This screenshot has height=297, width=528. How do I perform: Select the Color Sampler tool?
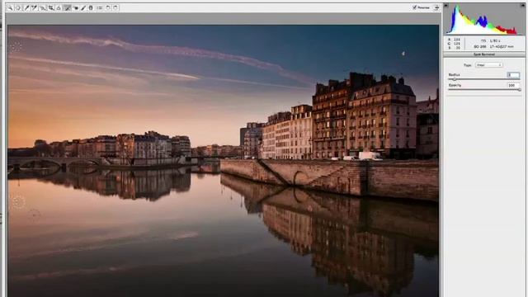point(34,7)
